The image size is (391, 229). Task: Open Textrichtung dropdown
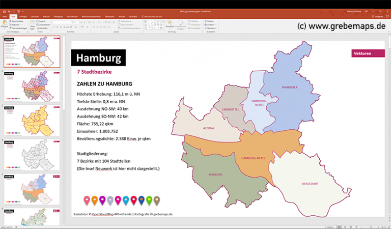[x=125, y=21]
